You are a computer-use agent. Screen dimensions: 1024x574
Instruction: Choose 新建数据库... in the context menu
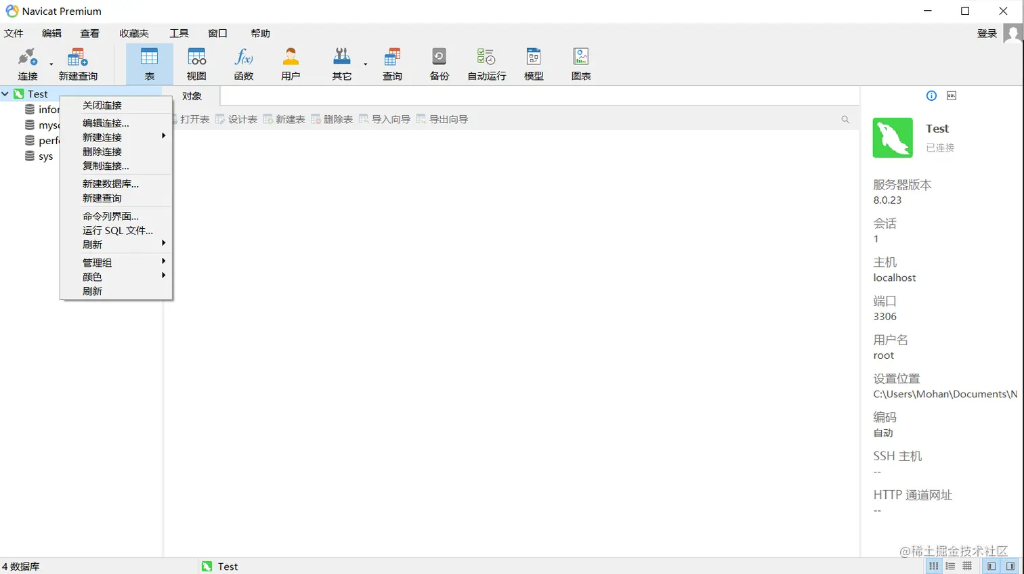coord(116,184)
